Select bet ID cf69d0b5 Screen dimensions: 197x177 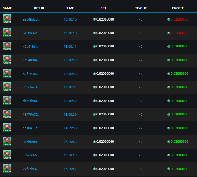[x=31, y=155]
